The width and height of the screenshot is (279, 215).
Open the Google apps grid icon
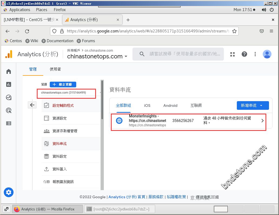pyautogui.click(x=232, y=54)
